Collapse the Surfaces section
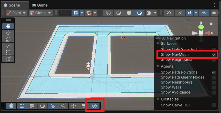This screenshot has width=221, height=113. pos(158,44)
